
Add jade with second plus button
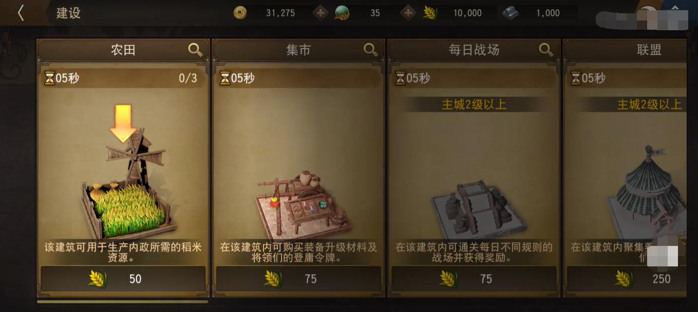408,13
